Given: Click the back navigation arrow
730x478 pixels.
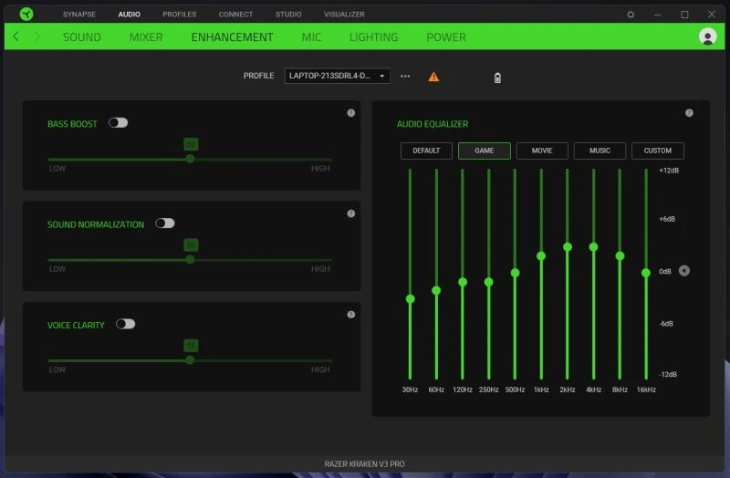Looking at the screenshot, I should 16,36.
